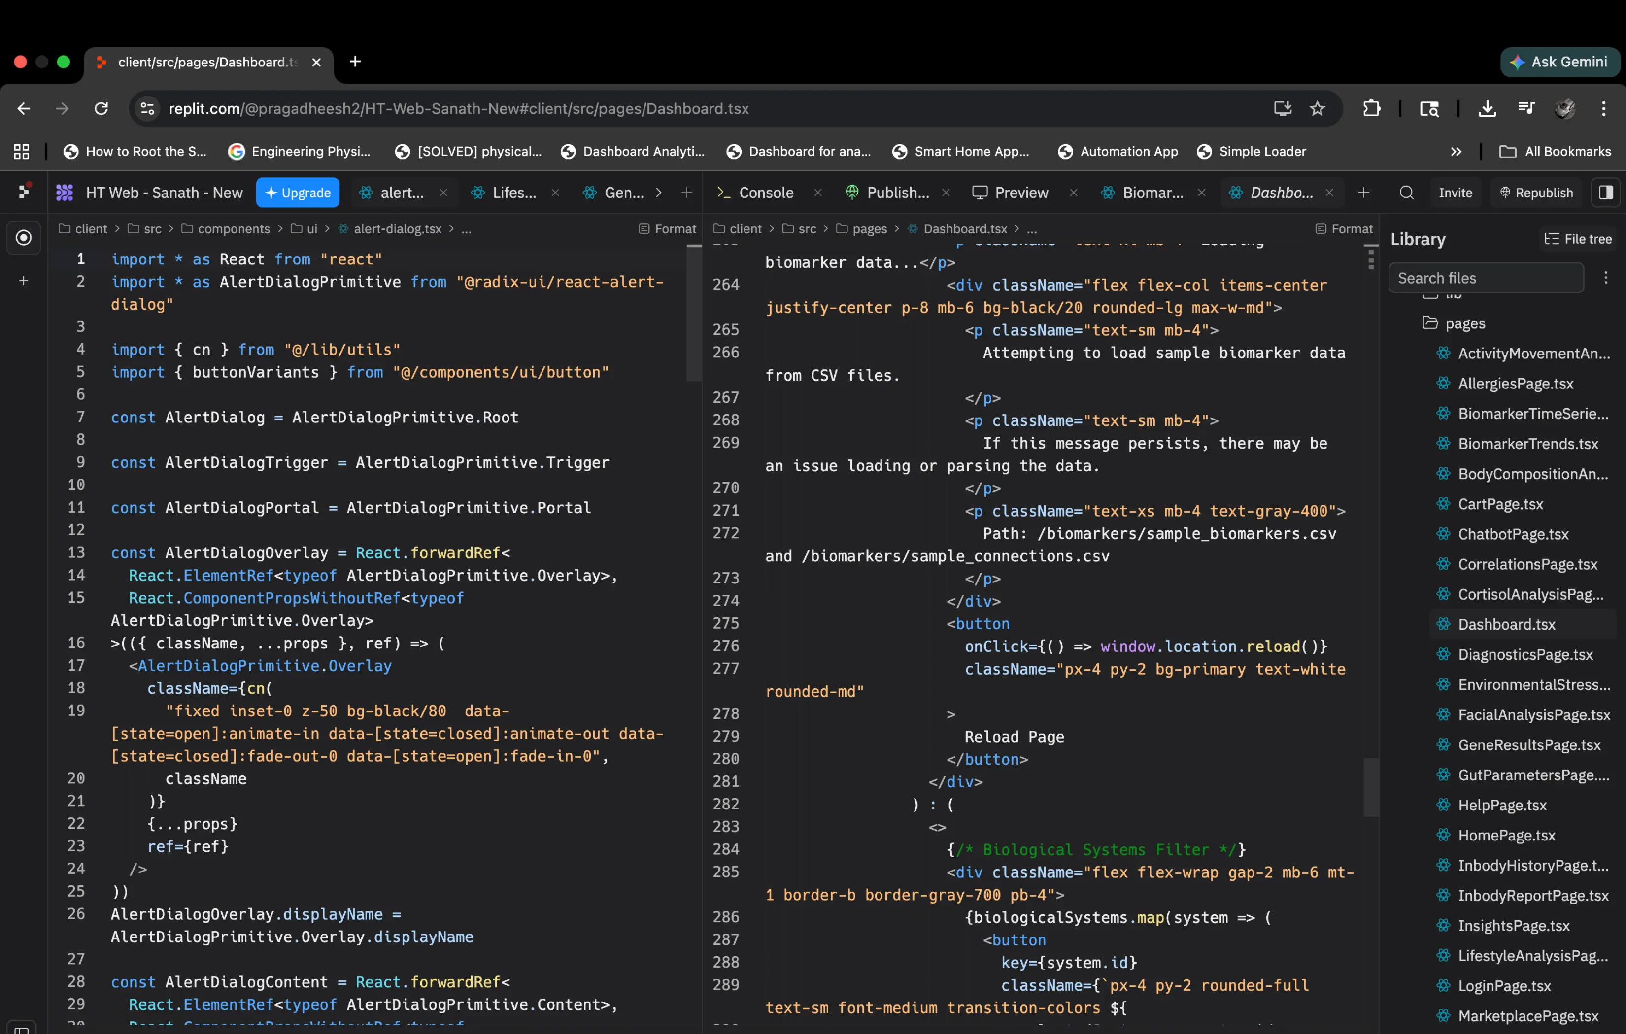Reload the page with refresh icon
Image resolution: width=1626 pixels, height=1034 pixels.
tap(102, 109)
